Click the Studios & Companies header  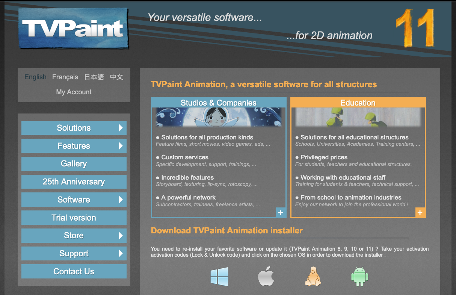coord(219,103)
